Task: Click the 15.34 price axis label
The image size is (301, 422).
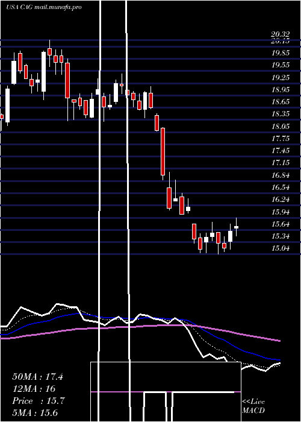Action: (x=281, y=236)
